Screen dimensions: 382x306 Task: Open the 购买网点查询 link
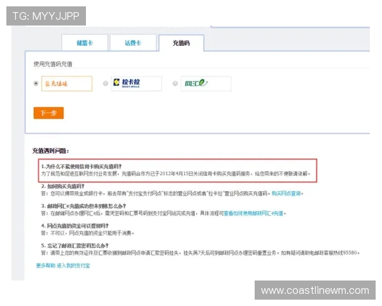pyautogui.click(x=286, y=194)
